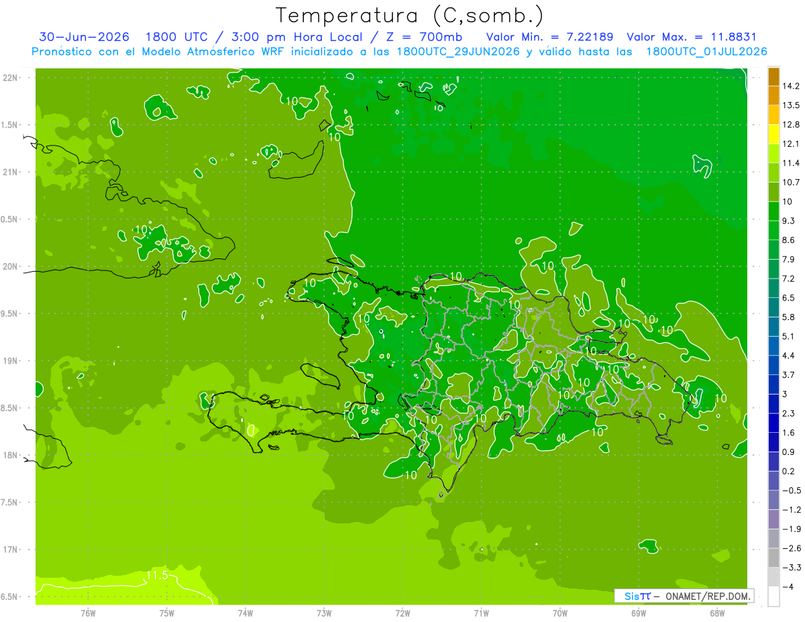Image resolution: width=805 pixels, height=622 pixels.
Task: Click the "ONAMET/REP.DOM." credit label
Action: [x=706, y=596]
